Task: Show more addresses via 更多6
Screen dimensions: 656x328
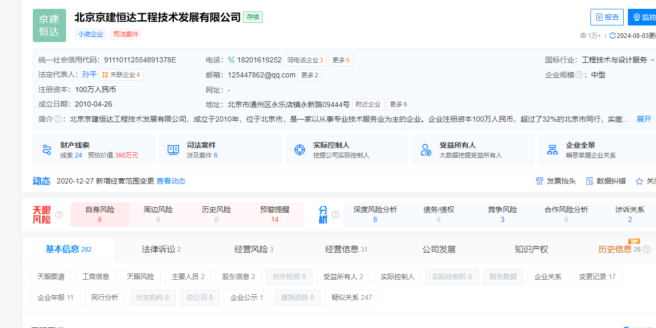Action: coord(398,104)
